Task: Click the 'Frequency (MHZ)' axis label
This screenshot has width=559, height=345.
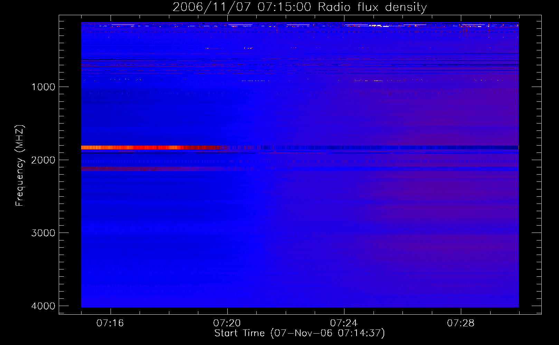Action: tap(20, 166)
